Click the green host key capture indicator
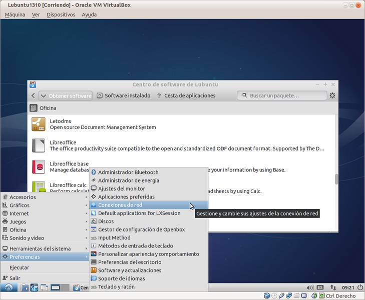 coord(322,295)
